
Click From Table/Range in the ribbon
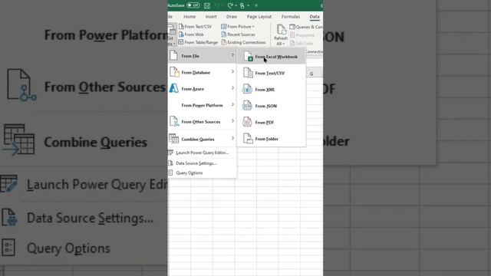point(198,42)
